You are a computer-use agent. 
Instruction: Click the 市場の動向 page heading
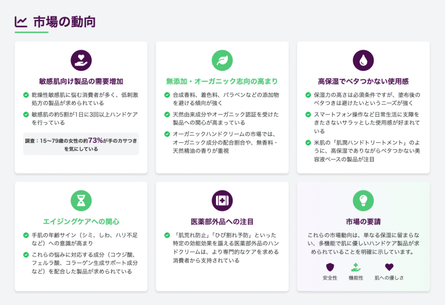[64, 21]
